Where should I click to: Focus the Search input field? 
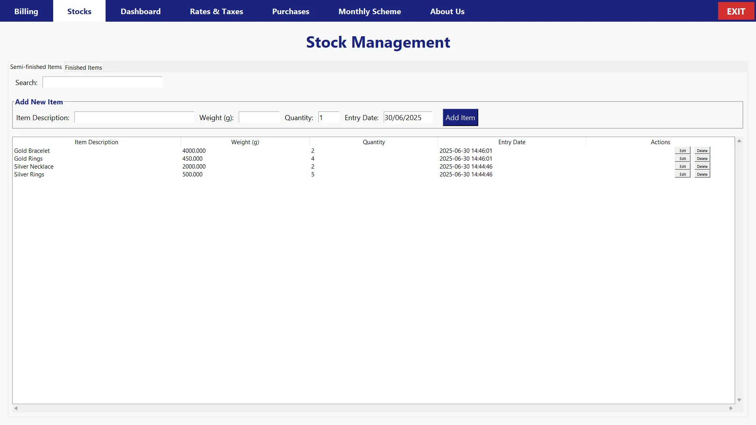click(x=102, y=82)
